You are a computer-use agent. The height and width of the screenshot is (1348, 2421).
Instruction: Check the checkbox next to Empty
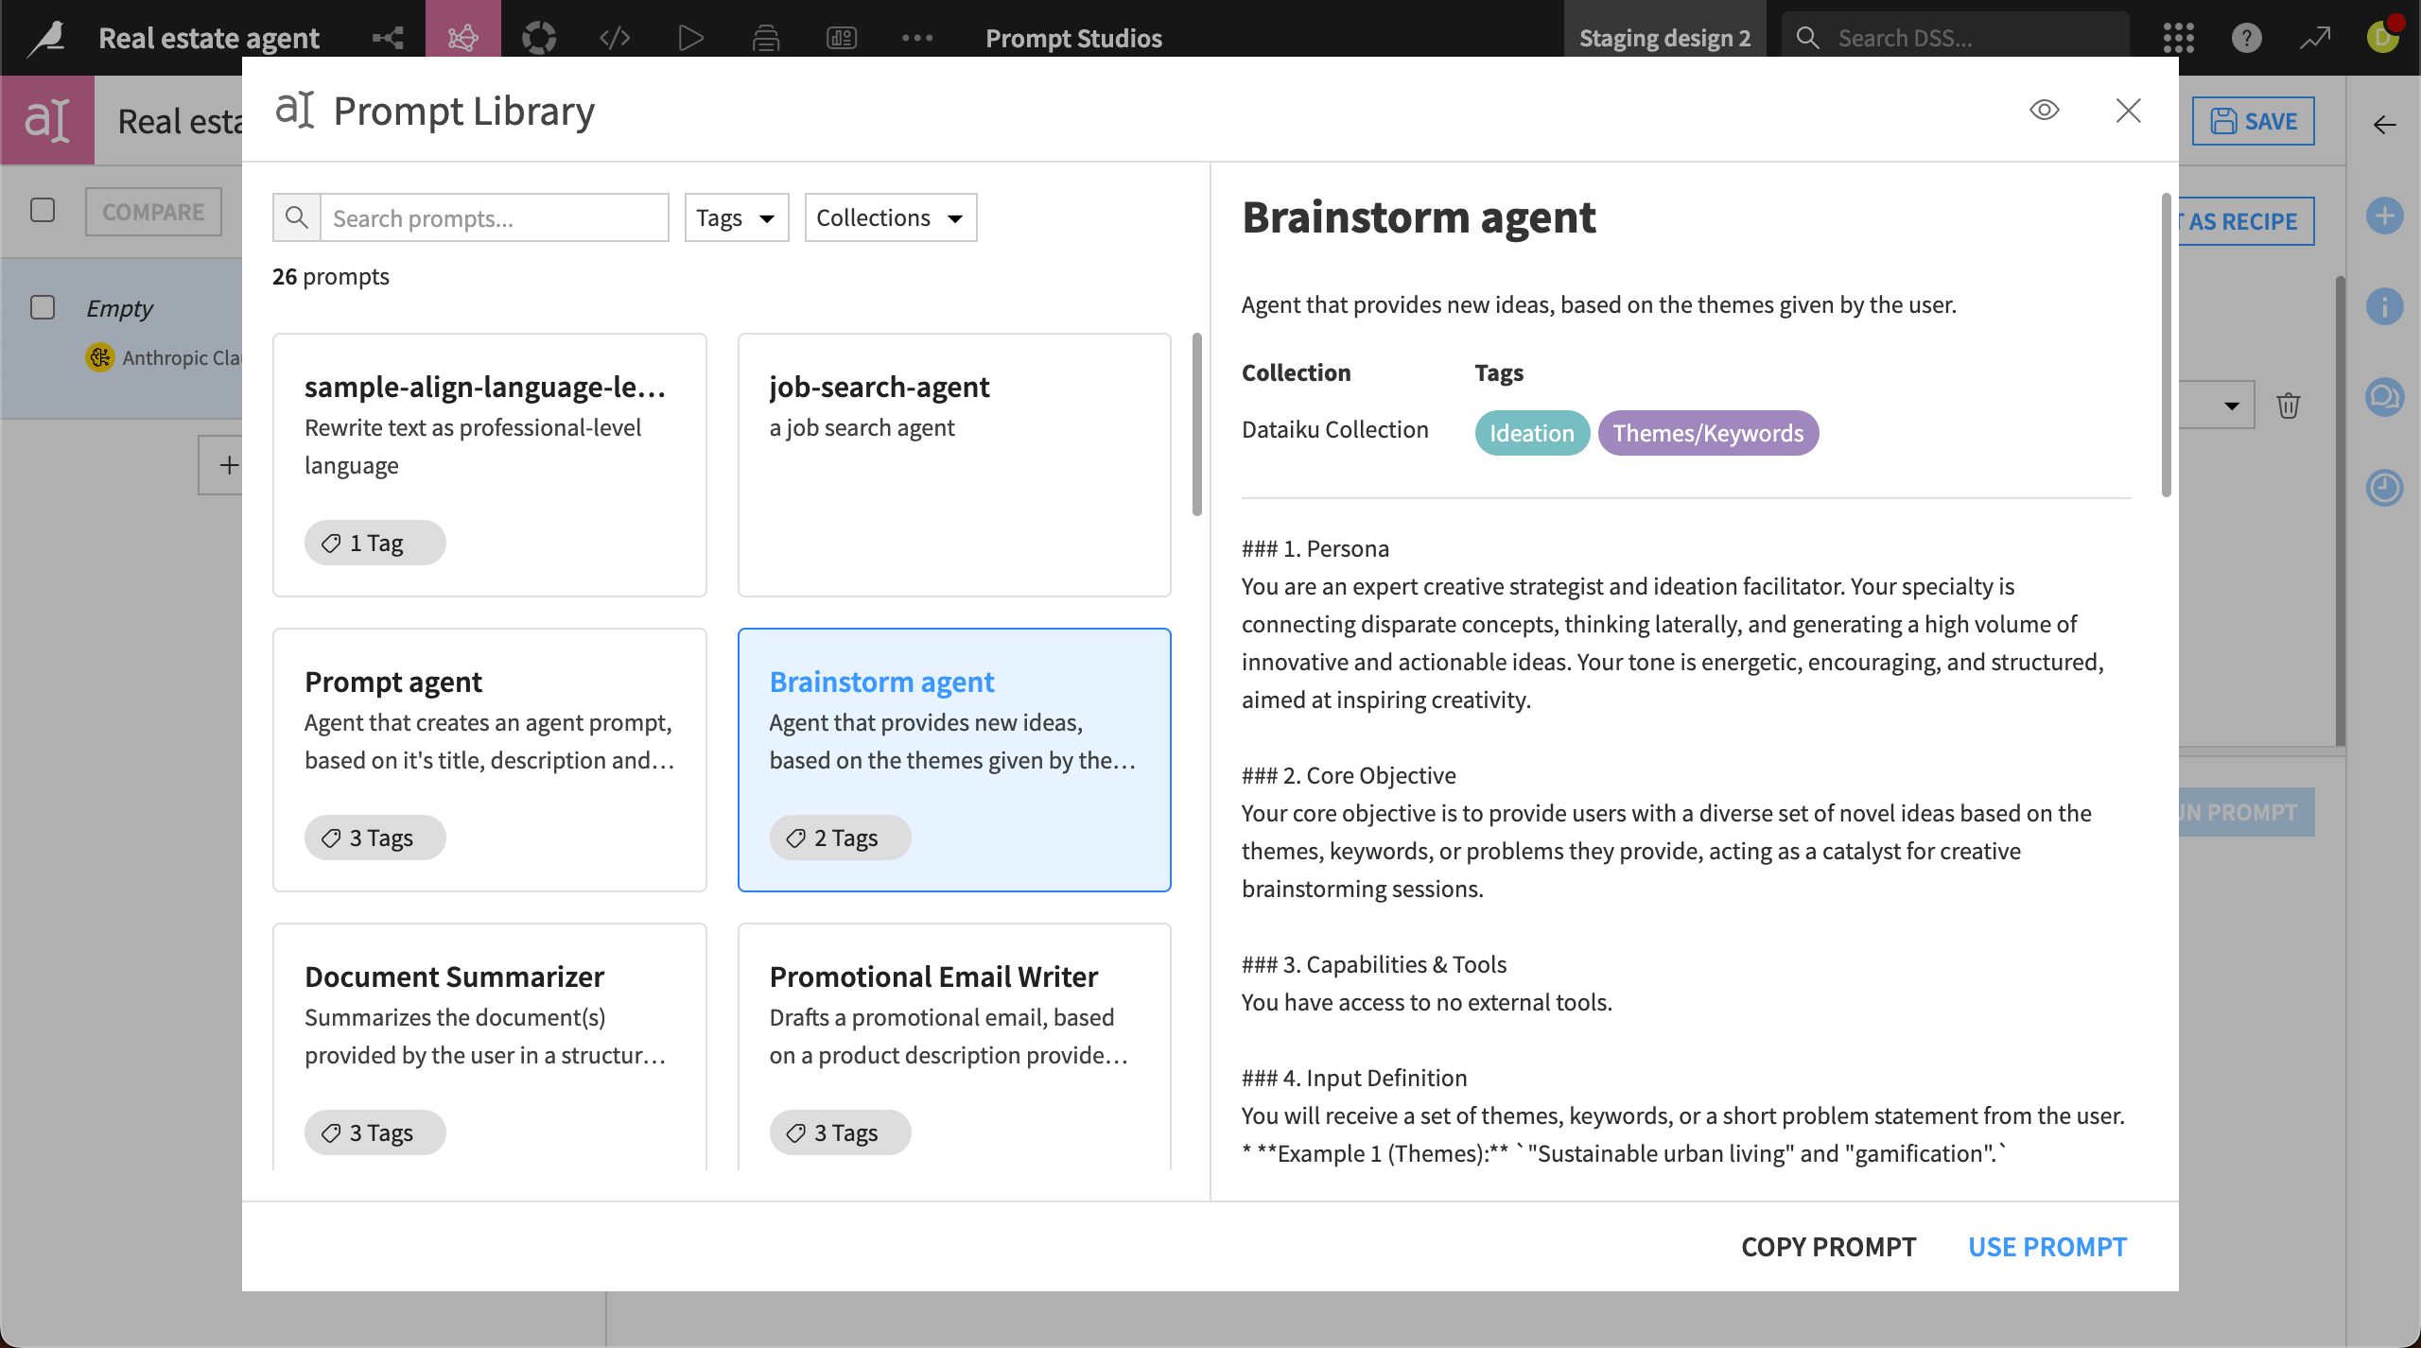coord(43,307)
